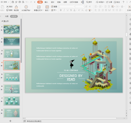Click the Decrease Font Size icon
This screenshot has height=123, width=131.
[90, 7]
